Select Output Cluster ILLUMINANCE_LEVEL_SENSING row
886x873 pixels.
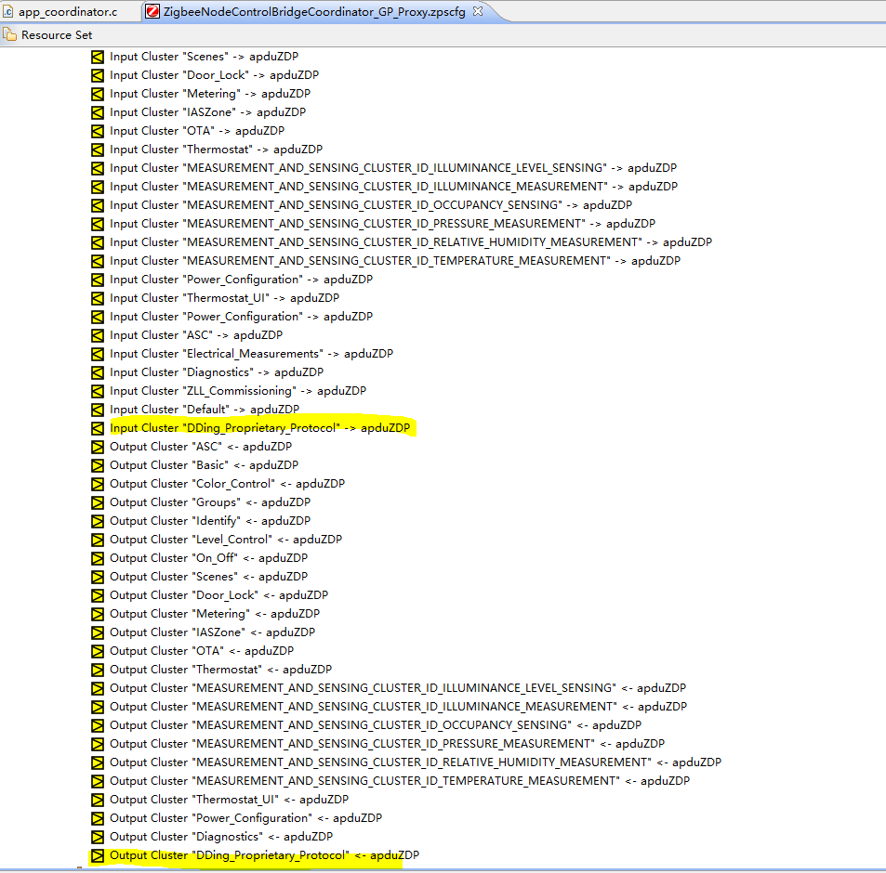click(389, 688)
